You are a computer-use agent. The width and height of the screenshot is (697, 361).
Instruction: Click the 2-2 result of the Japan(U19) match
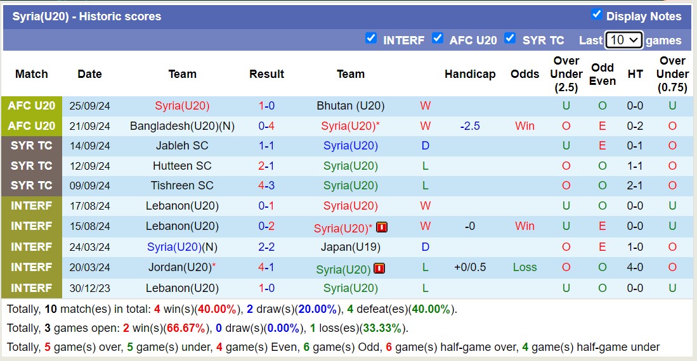click(266, 247)
